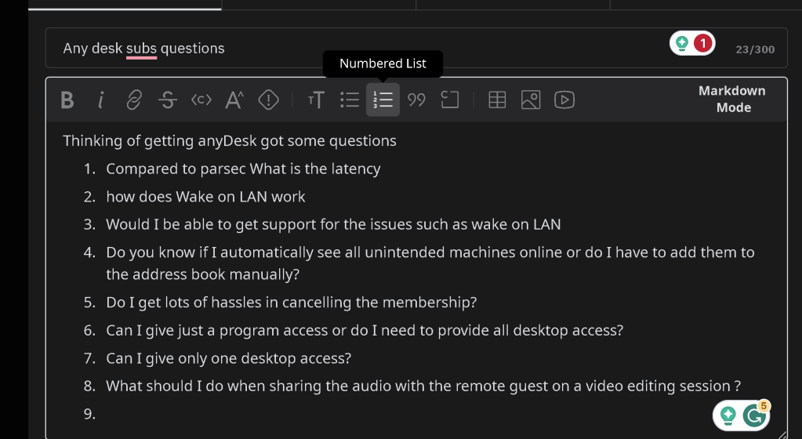The width and height of the screenshot is (802, 439).
Task: Insert a link with the chain icon
Action: pyautogui.click(x=134, y=100)
